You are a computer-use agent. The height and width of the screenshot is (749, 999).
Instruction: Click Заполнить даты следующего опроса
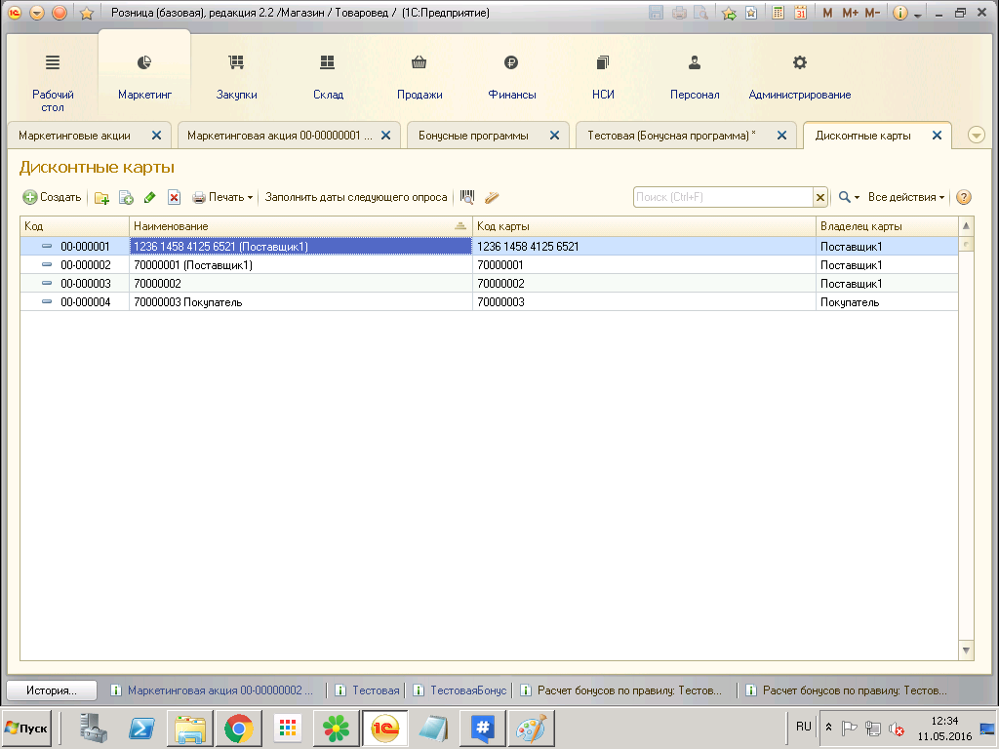(356, 197)
